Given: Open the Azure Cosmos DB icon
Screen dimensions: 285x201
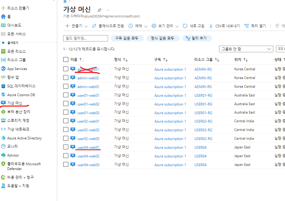Looking at the screenshot, I should pos(3,95).
